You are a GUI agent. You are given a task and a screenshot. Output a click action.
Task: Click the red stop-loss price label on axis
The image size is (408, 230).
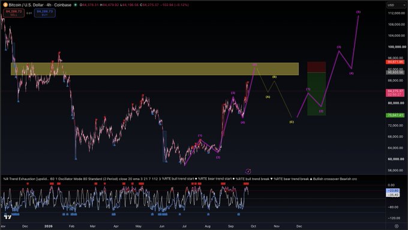coord(395,62)
